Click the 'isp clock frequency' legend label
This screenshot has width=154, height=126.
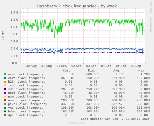[x=26, y=85]
